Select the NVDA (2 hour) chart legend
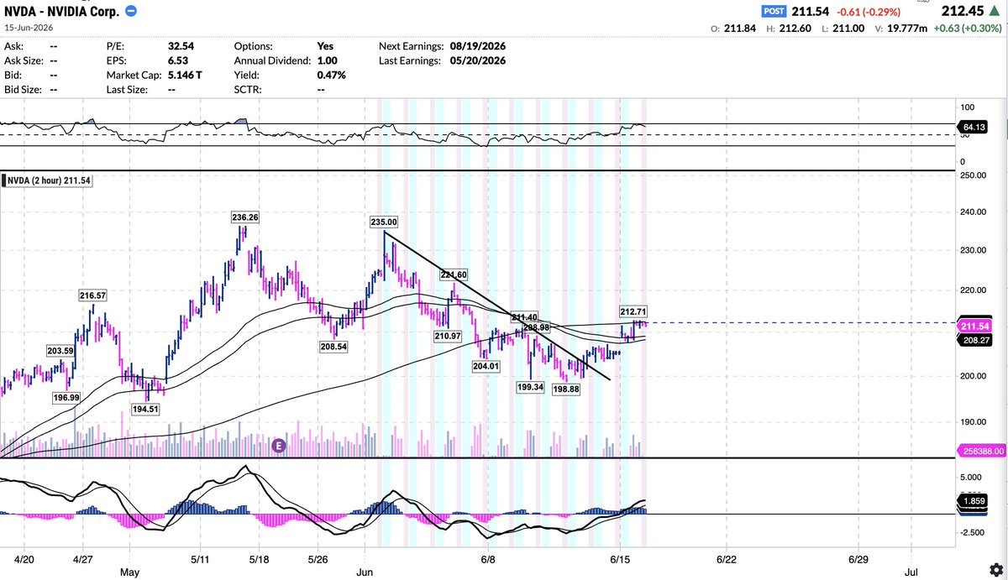Viewport: 1008px width, 580px height. (x=49, y=180)
